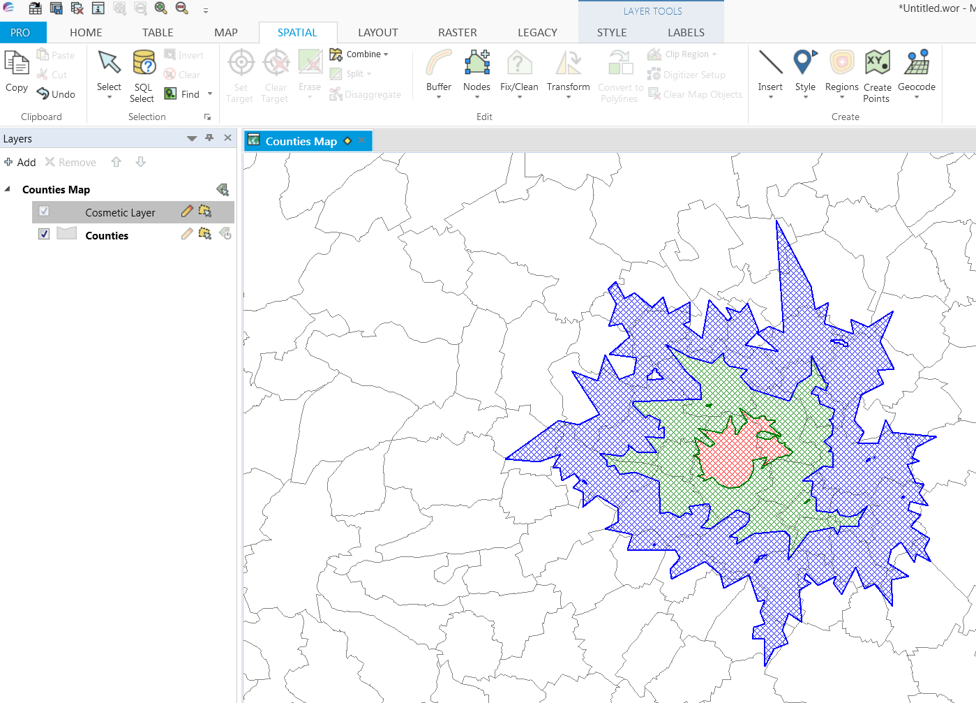Open the RASTER ribbon tab
This screenshot has height=703, width=976.
pos(458,33)
